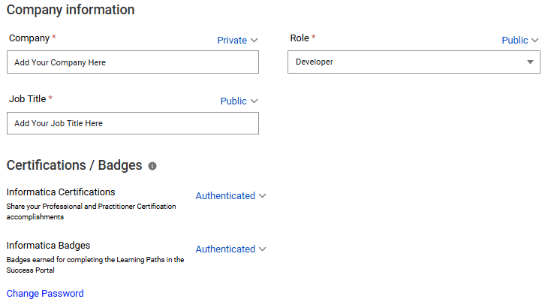Focus the Add Your Company Here field
Image resolution: width=542 pixels, height=305 pixels.
pyautogui.click(x=132, y=62)
